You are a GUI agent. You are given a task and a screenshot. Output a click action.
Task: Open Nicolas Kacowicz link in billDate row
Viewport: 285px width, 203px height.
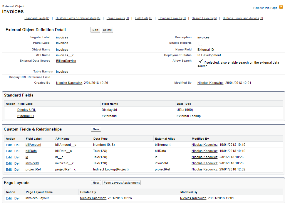tap(204, 151)
